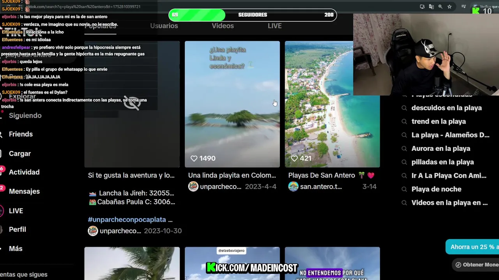Open the browser media control icon

(x=464, y=7)
